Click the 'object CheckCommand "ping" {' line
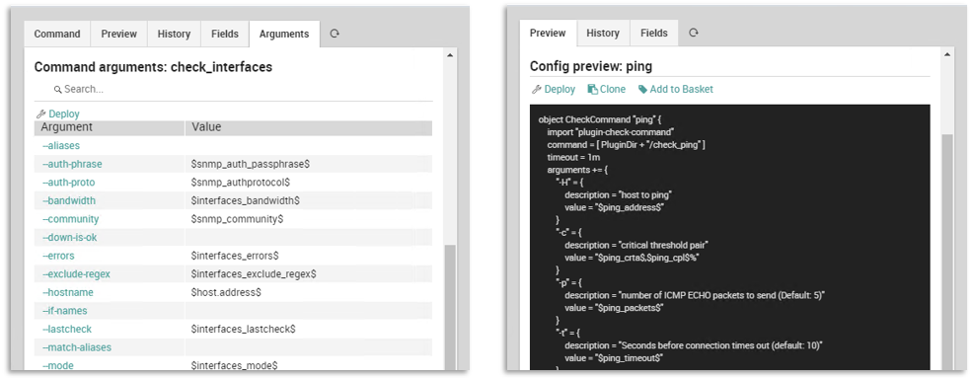972x378 pixels. coord(600,119)
